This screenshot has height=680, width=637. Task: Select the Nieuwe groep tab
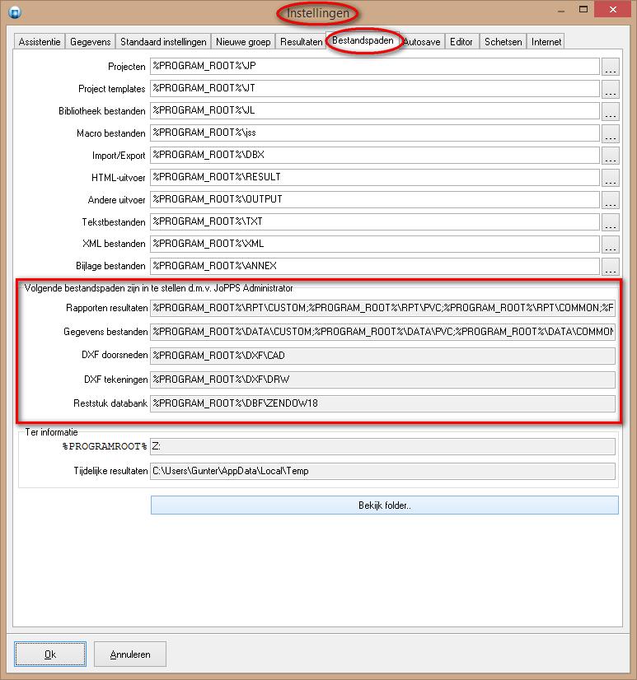pos(243,42)
